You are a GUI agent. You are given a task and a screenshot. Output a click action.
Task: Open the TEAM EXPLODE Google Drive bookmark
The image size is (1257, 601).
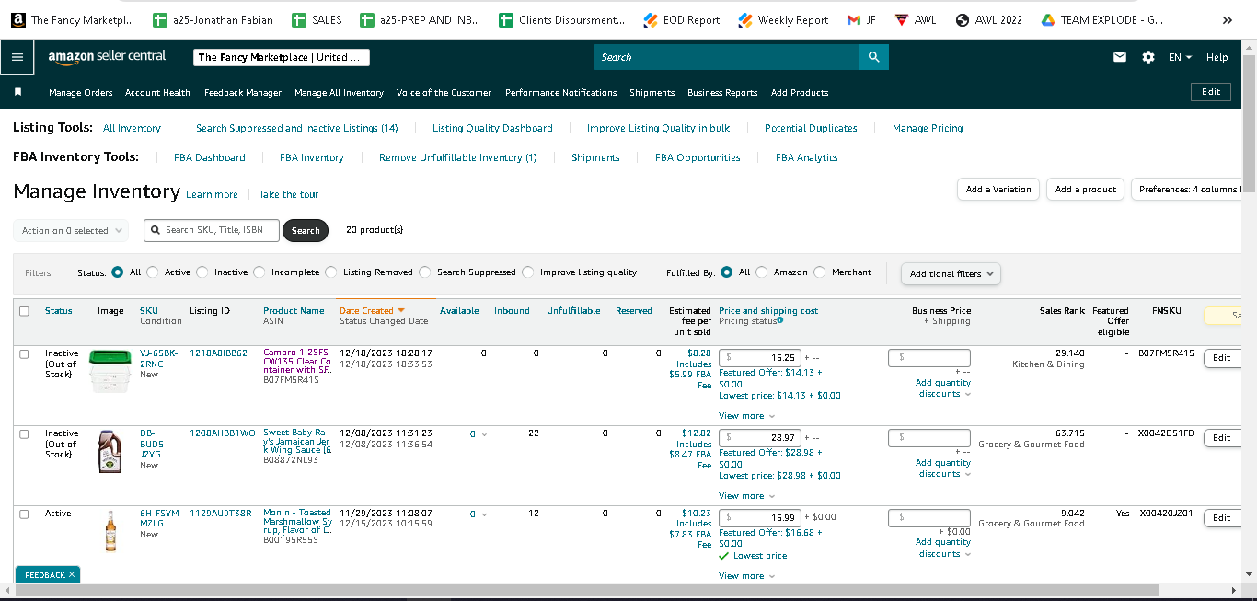pos(1101,19)
